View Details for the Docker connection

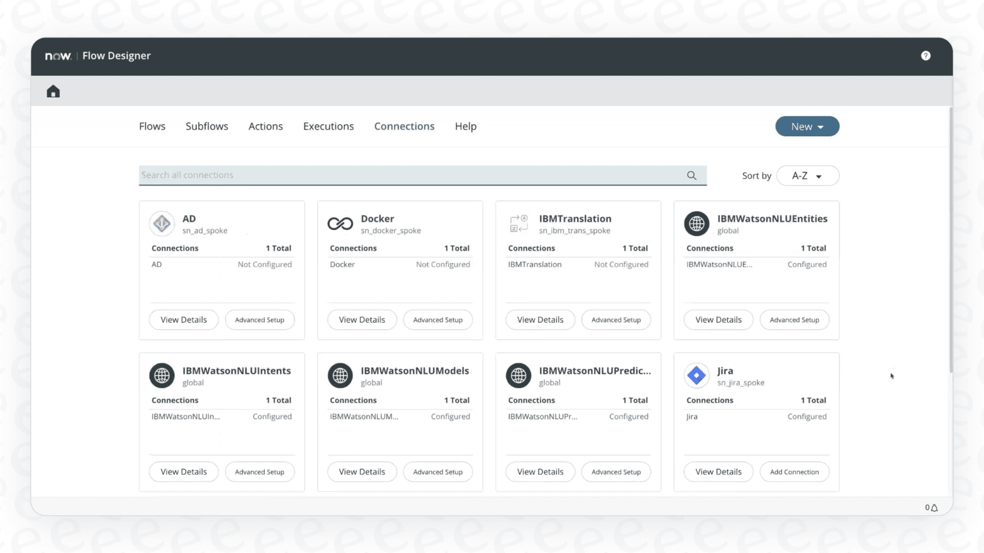[x=362, y=320]
